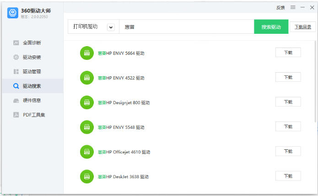Select 惠普HP ENVY 5548 驱动 result text
Viewport: 318px width, 196px height.
click(x=121, y=127)
